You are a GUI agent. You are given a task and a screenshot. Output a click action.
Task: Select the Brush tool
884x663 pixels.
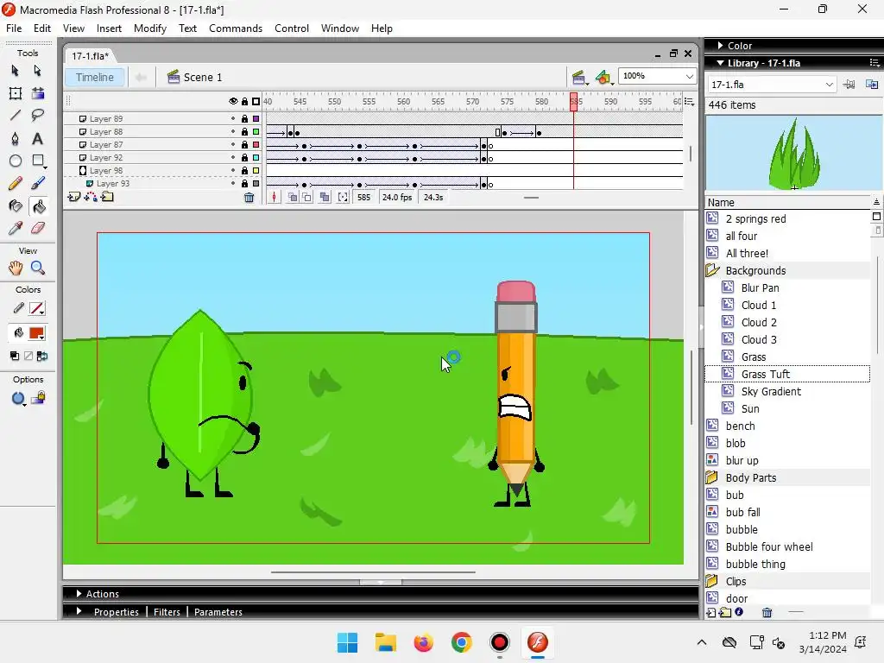(38, 183)
